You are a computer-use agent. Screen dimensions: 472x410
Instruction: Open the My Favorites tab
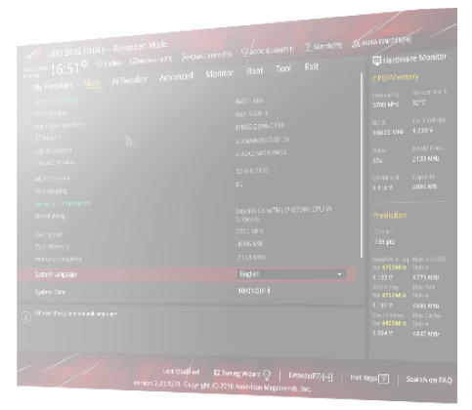click(x=53, y=86)
